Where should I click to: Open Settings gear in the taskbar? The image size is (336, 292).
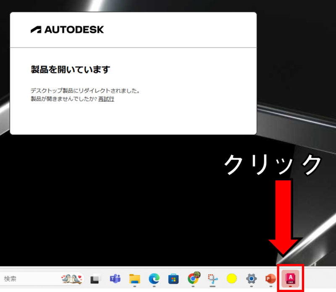pos(251,279)
